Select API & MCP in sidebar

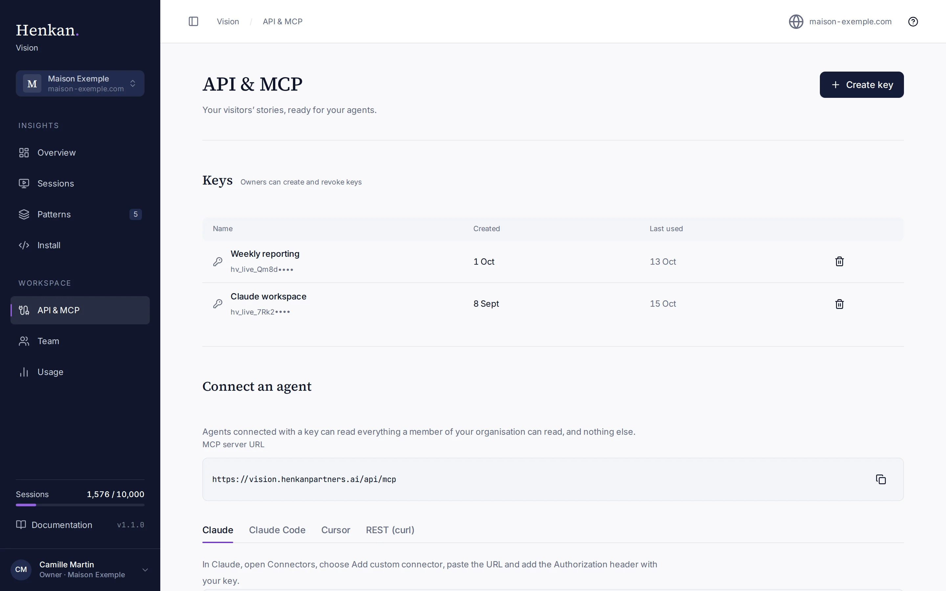point(80,310)
